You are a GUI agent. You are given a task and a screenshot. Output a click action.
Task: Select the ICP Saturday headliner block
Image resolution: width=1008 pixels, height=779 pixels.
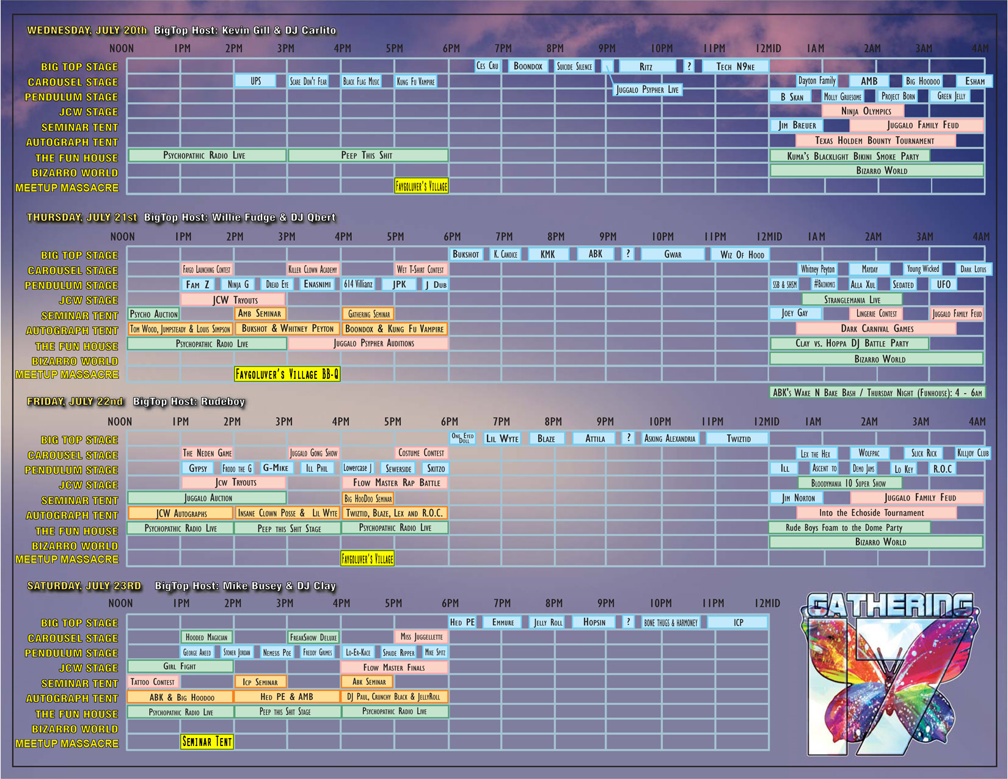pos(738,622)
